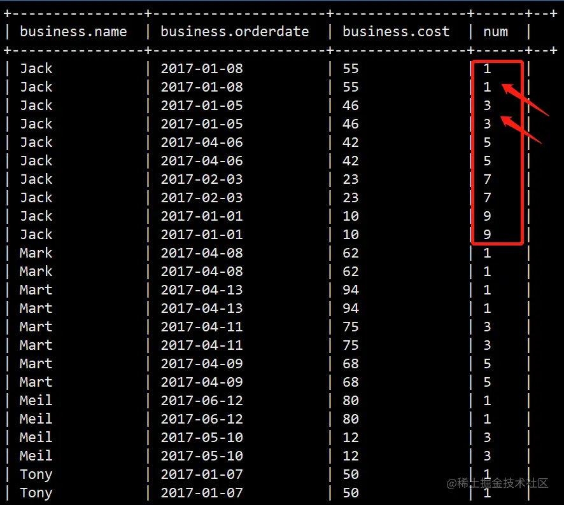Click cost 94 in the lower 2017-04-13 row
The image size is (564, 505).
pyautogui.click(x=350, y=308)
